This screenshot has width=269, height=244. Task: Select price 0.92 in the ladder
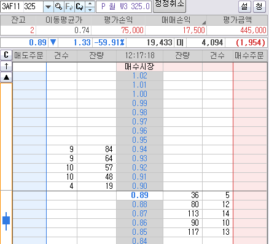click(x=139, y=168)
